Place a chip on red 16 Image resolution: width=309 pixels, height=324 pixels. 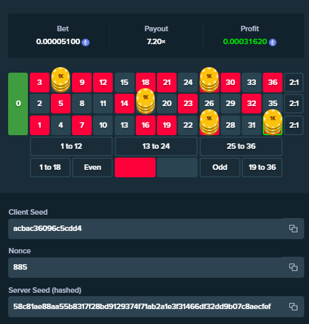pos(145,125)
